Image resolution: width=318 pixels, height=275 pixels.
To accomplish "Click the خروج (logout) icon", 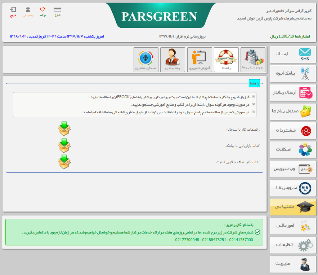I will [x=14, y=10].
